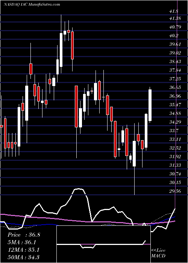The height and width of the screenshot is (263, 188).
Task: Click the 37.84 price axis label
Action: 175,70
